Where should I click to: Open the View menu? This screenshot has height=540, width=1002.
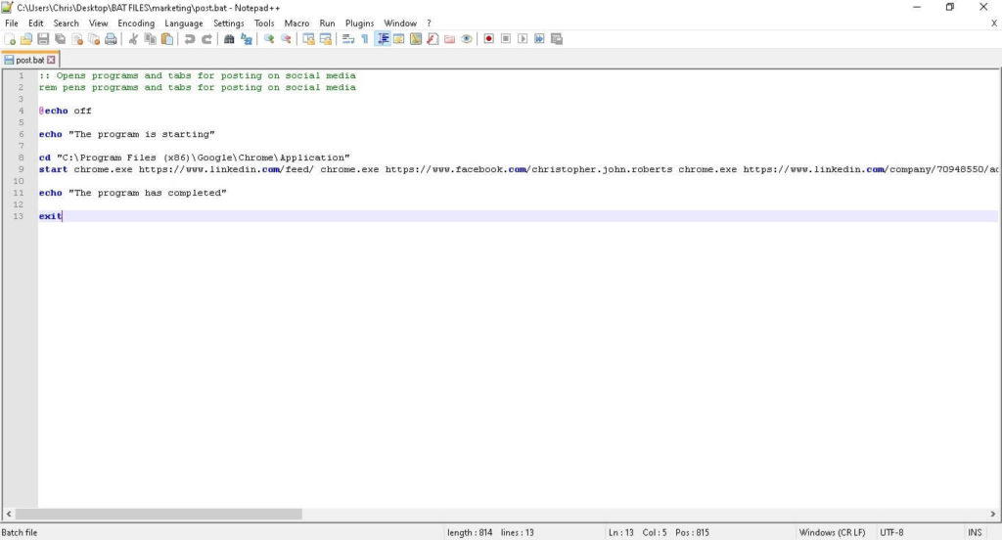click(x=99, y=23)
